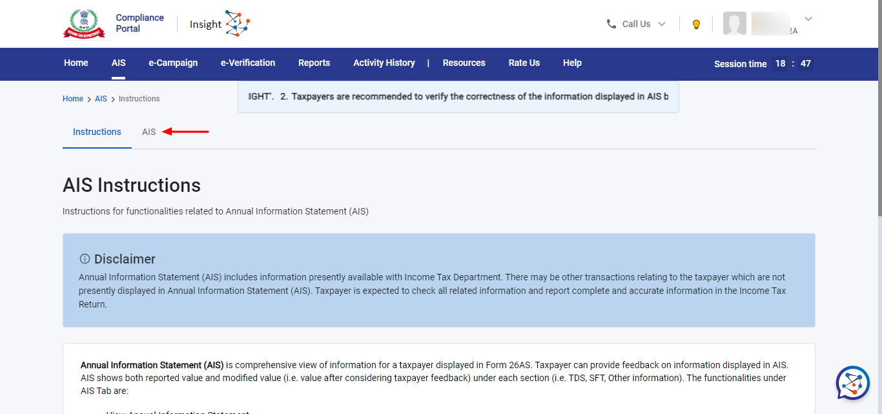
Task: Open the Reports menu
Action: point(314,63)
